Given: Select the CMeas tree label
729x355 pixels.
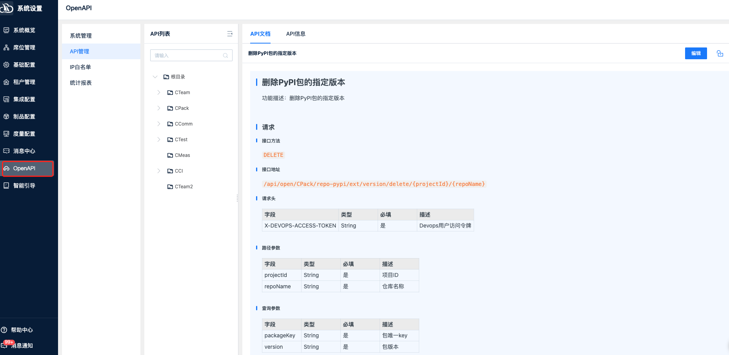Looking at the screenshot, I should click(182, 155).
